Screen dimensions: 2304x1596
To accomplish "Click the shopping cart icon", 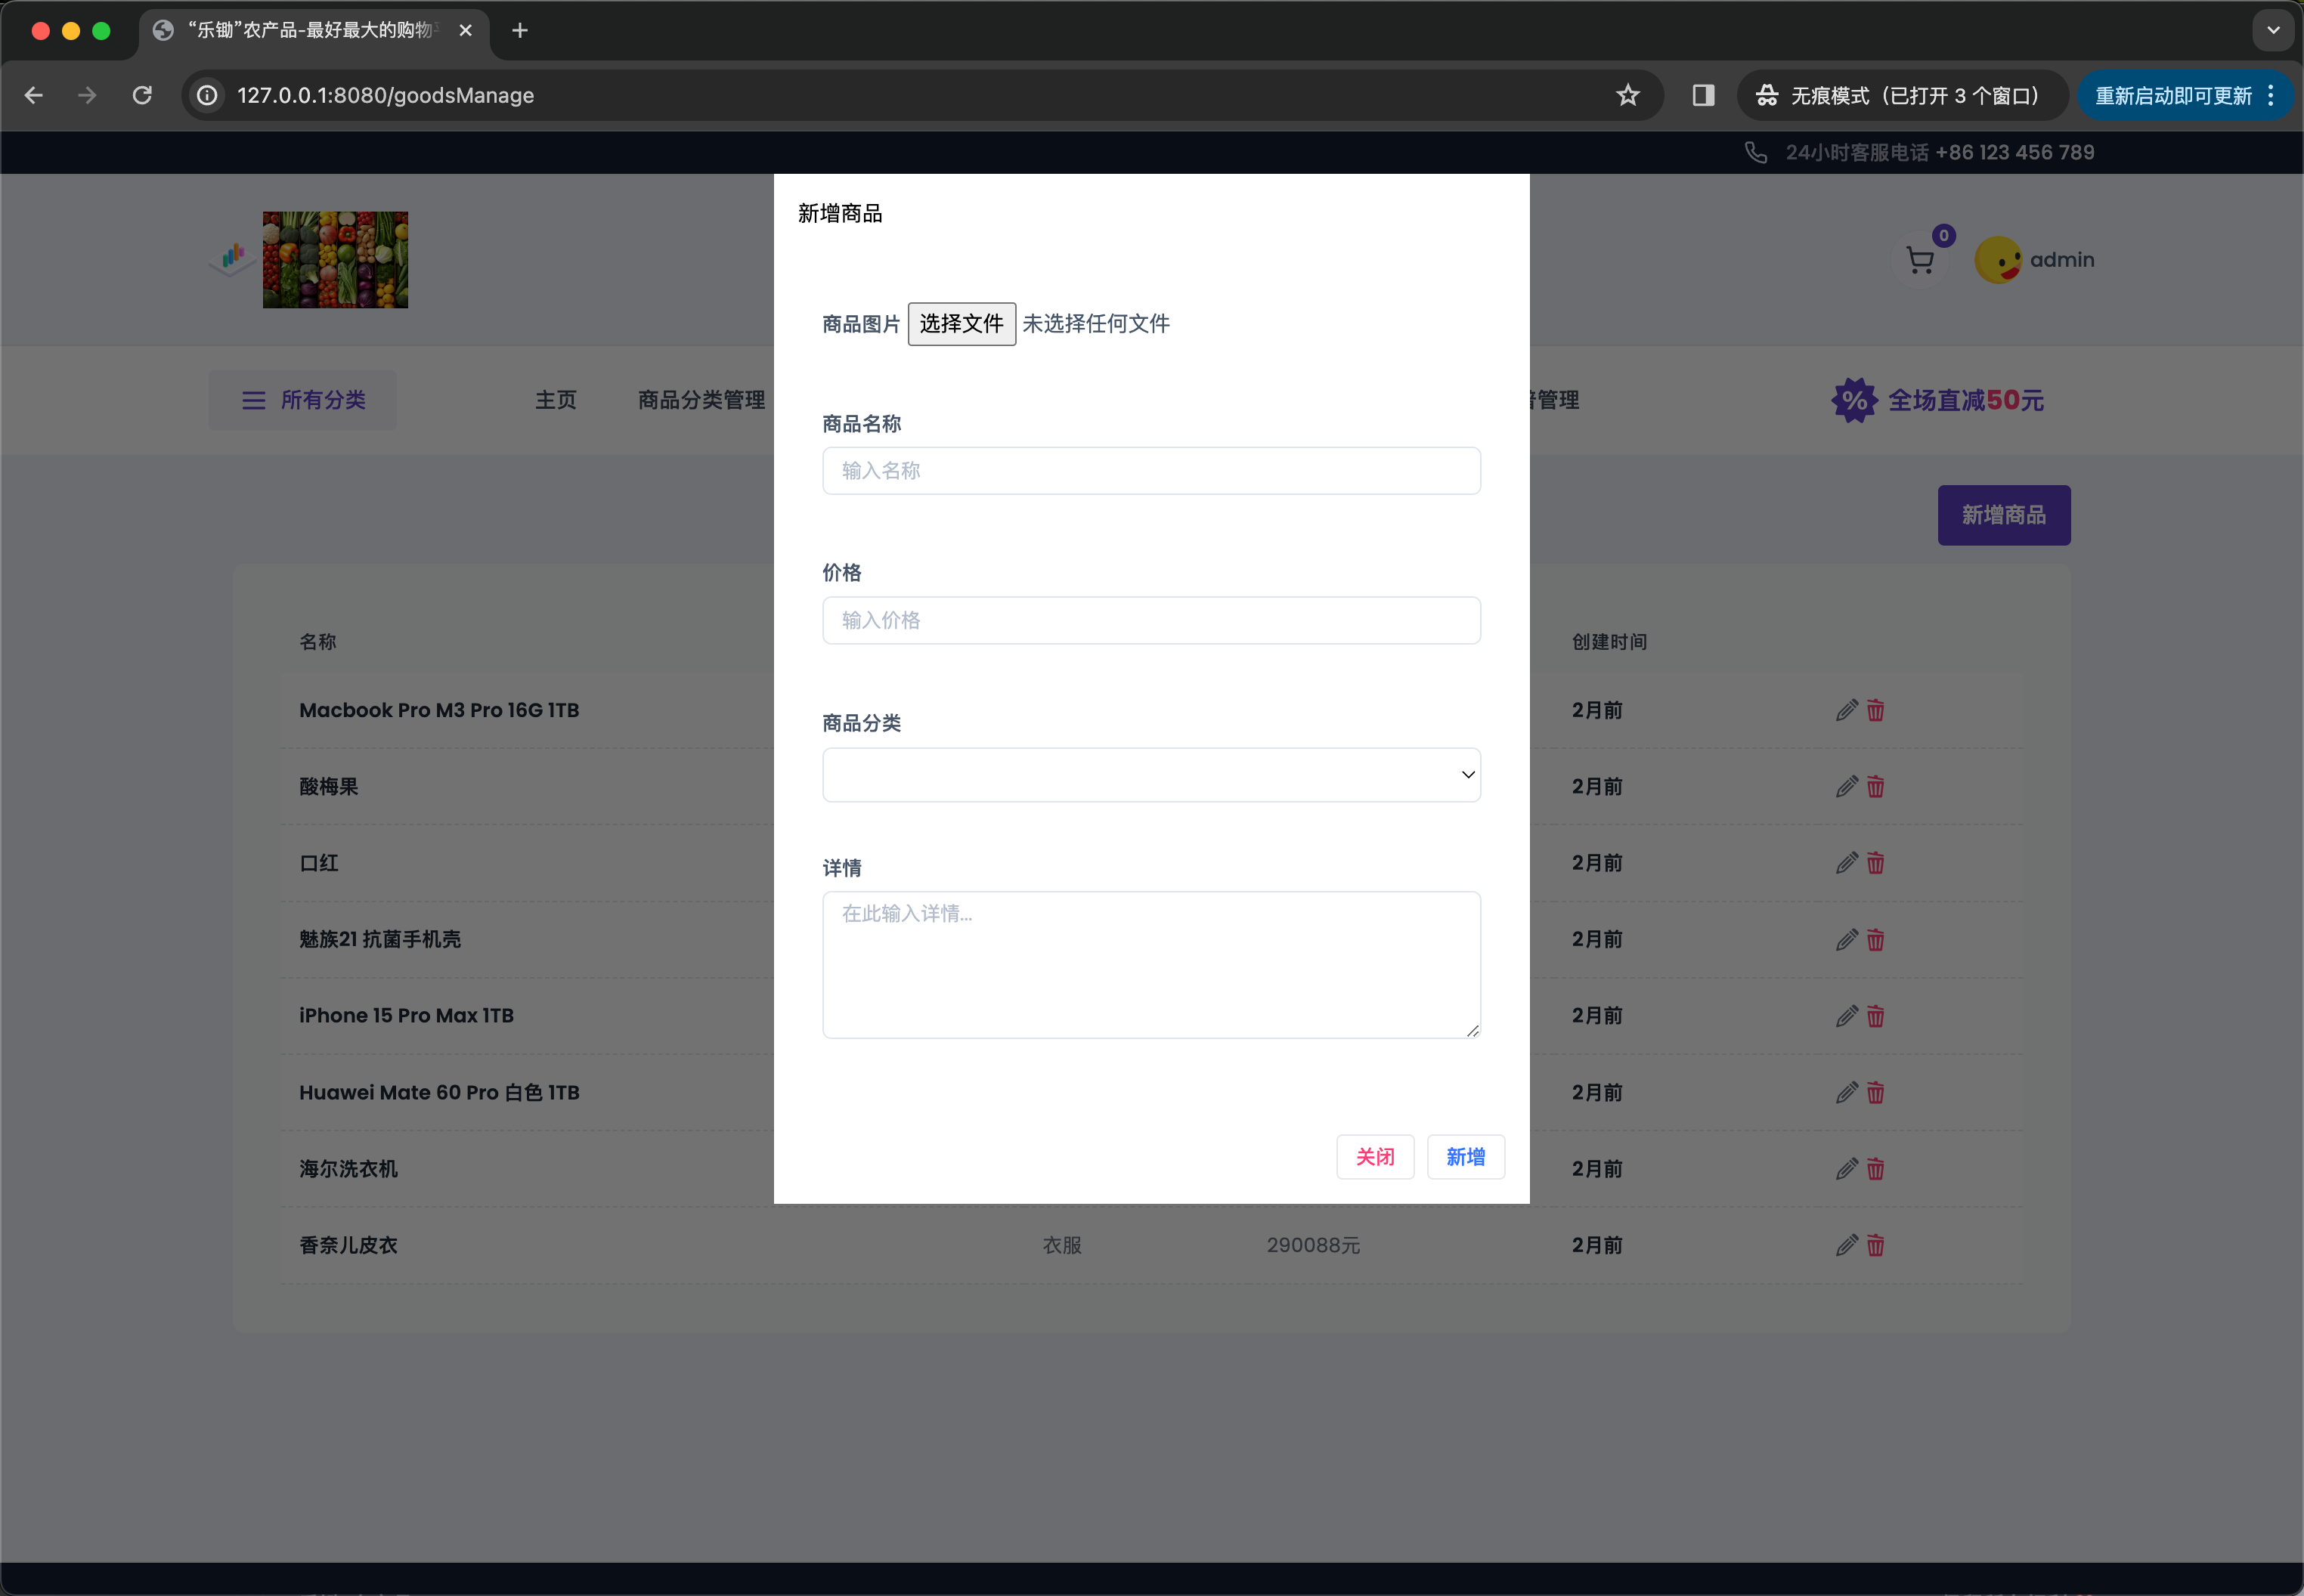I will click(1919, 261).
